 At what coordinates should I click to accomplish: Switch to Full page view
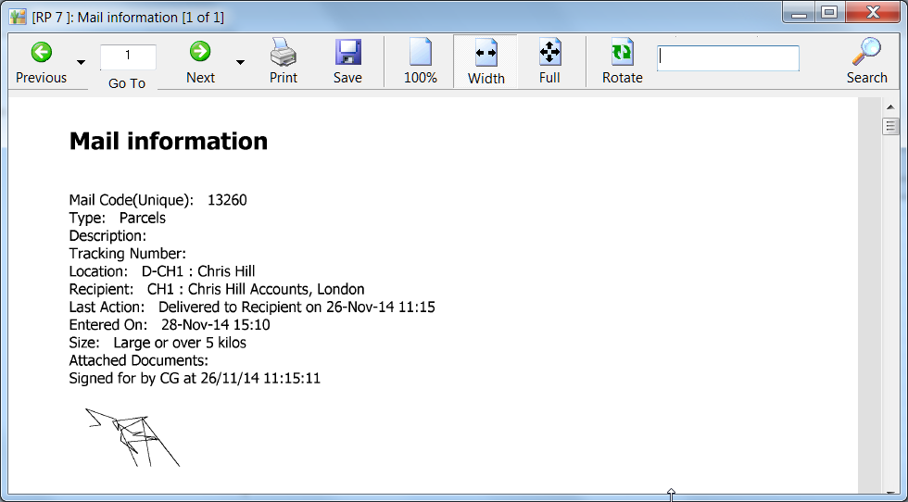549,53
